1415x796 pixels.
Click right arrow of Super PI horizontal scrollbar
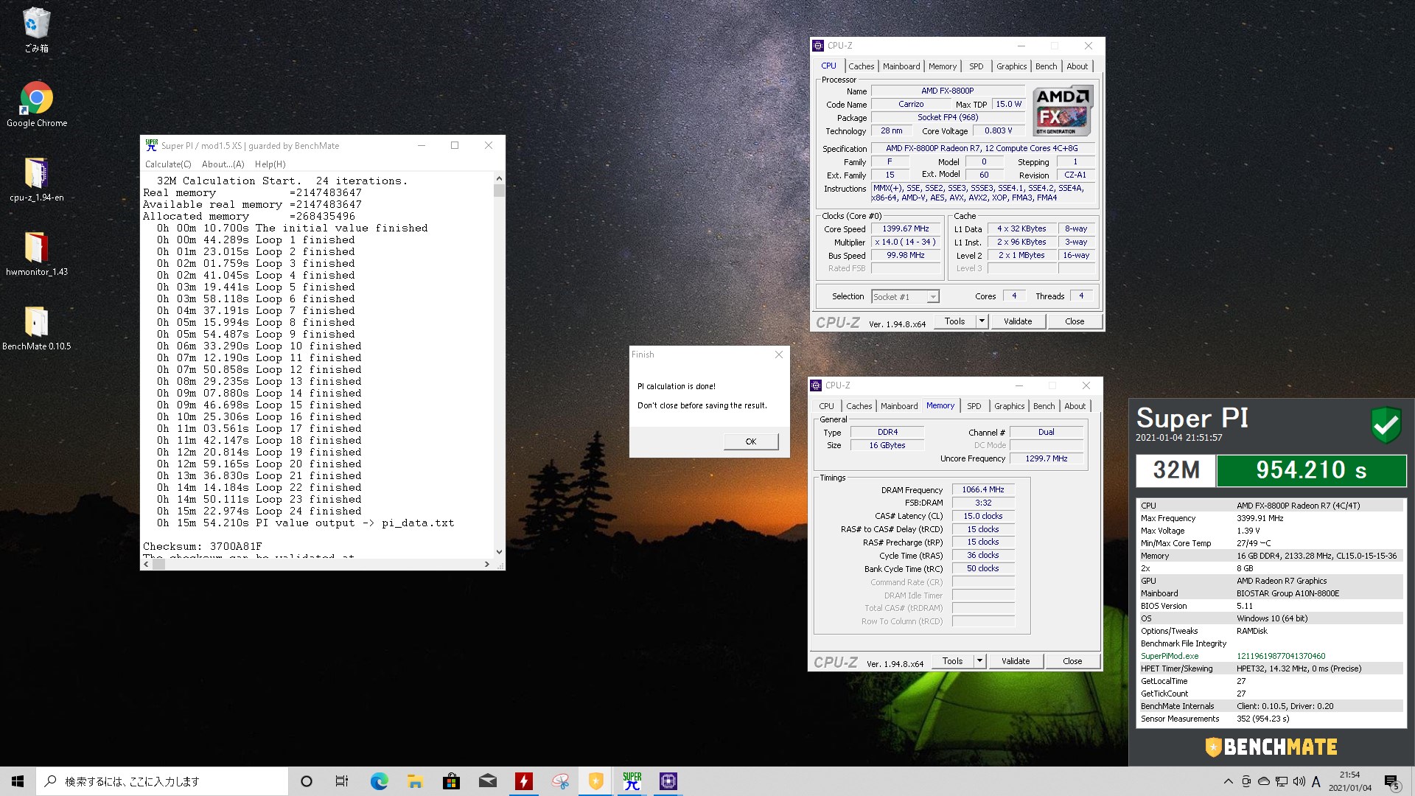tap(486, 565)
